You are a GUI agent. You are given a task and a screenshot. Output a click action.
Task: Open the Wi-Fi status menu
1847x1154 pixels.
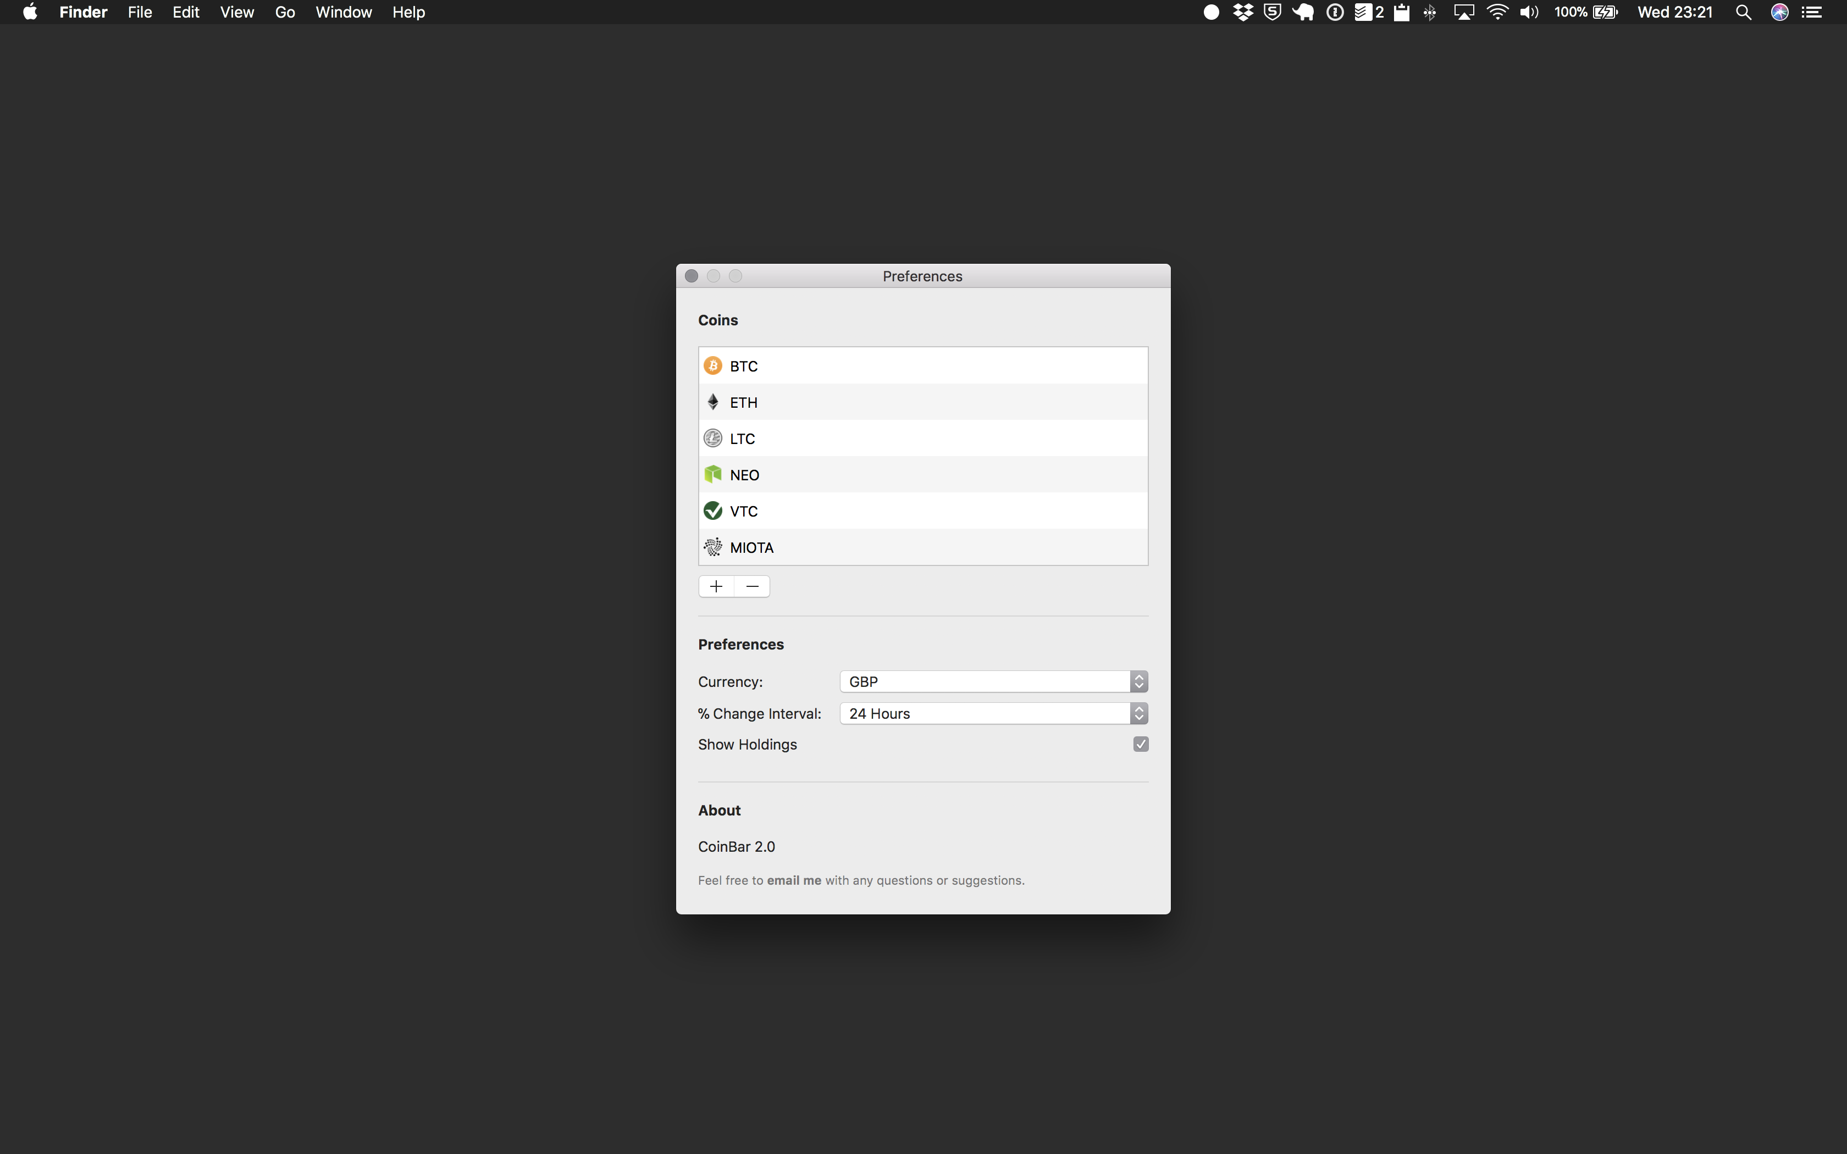pyautogui.click(x=1497, y=12)
